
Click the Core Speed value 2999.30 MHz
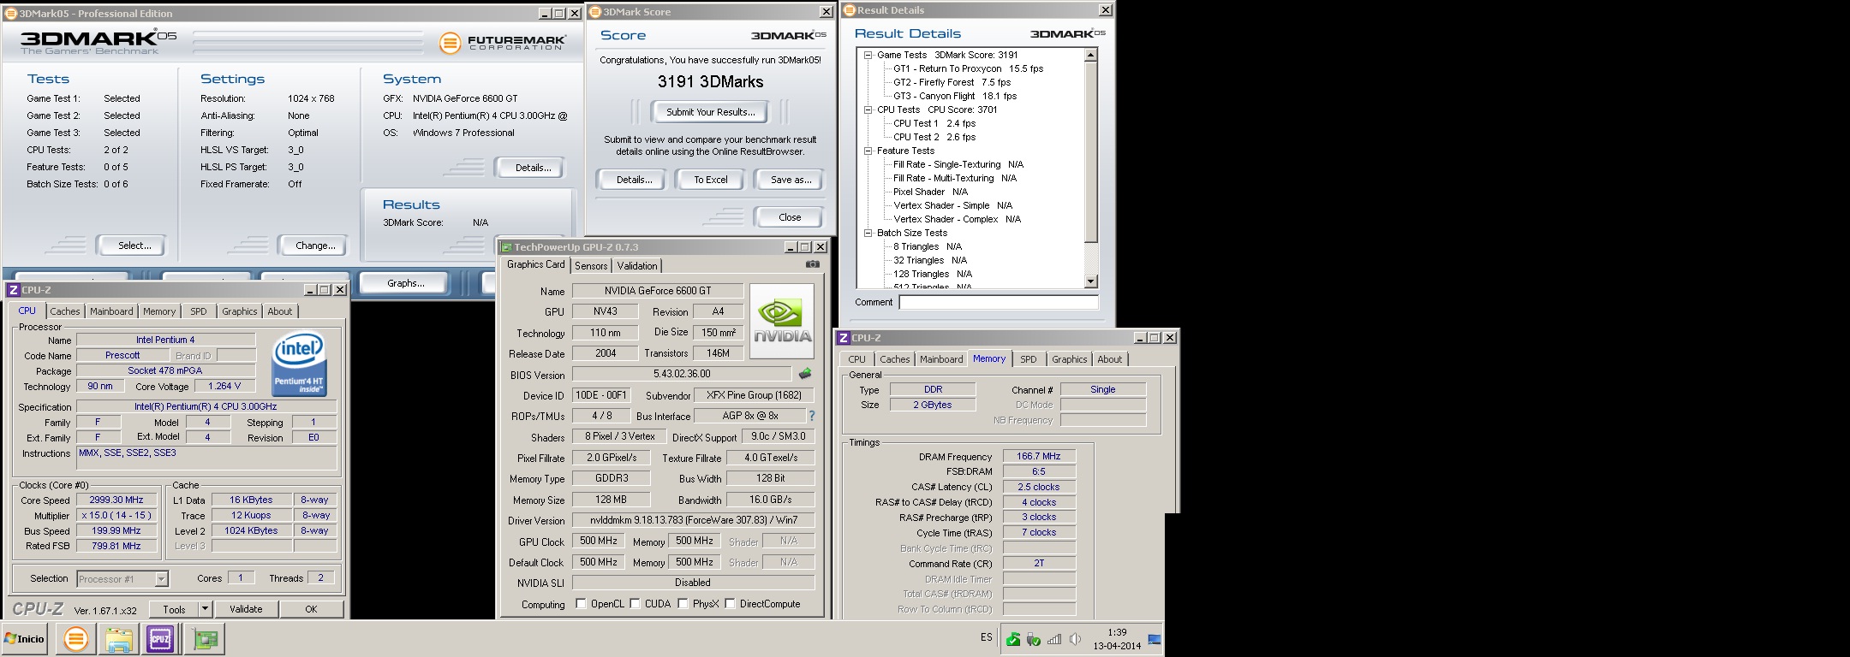click(116, 500)
